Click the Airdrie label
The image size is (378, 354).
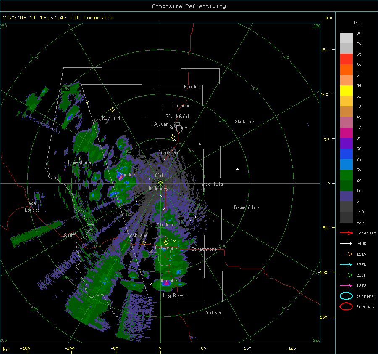pyautogui.click(x=165, y=225)
